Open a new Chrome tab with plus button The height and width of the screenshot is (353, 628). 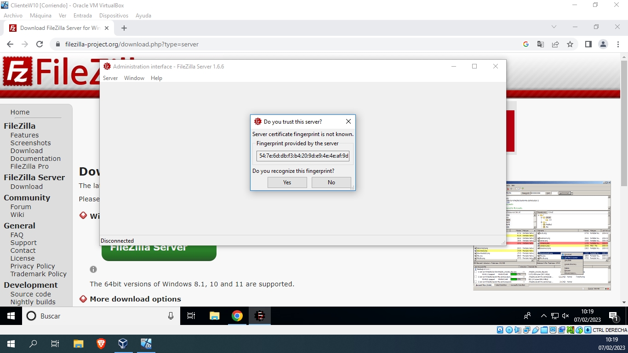tap(124, 28)
